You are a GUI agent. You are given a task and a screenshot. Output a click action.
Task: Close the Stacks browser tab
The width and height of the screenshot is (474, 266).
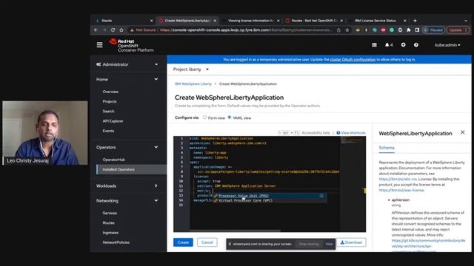[151, 21]
